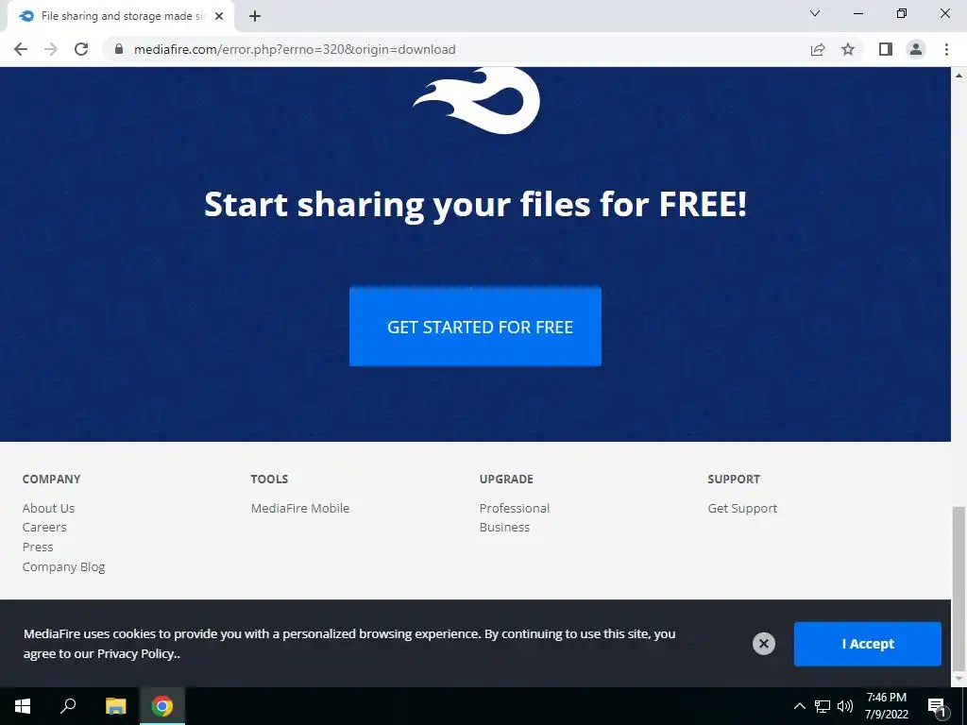Click the scrollbar up arrow
This screenshot has width=967, height=725.
coord(959,76)
